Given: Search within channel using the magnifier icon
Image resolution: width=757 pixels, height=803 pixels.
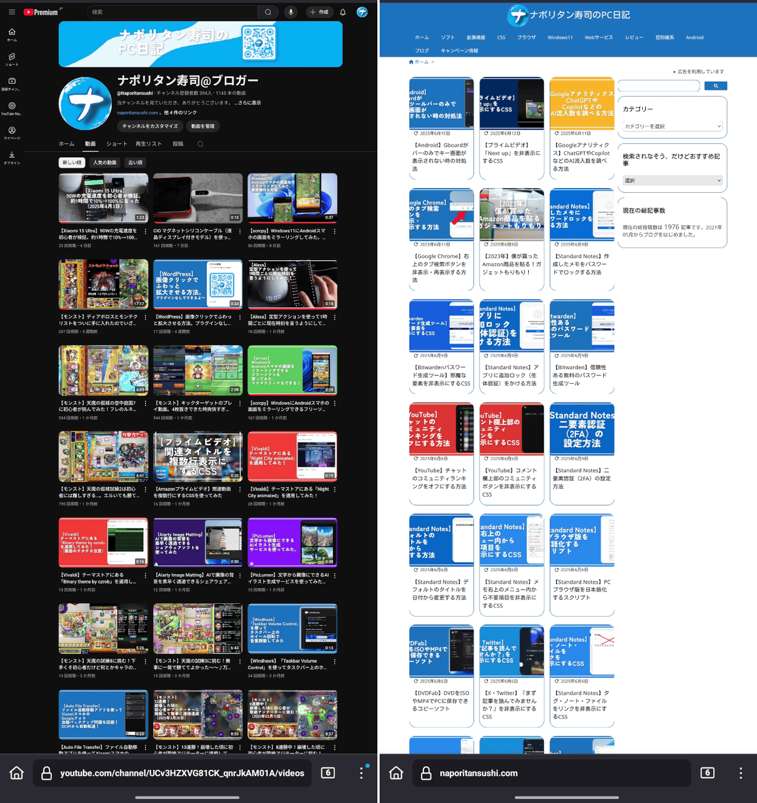Looking at the screenshot, I should pos(200,144).
